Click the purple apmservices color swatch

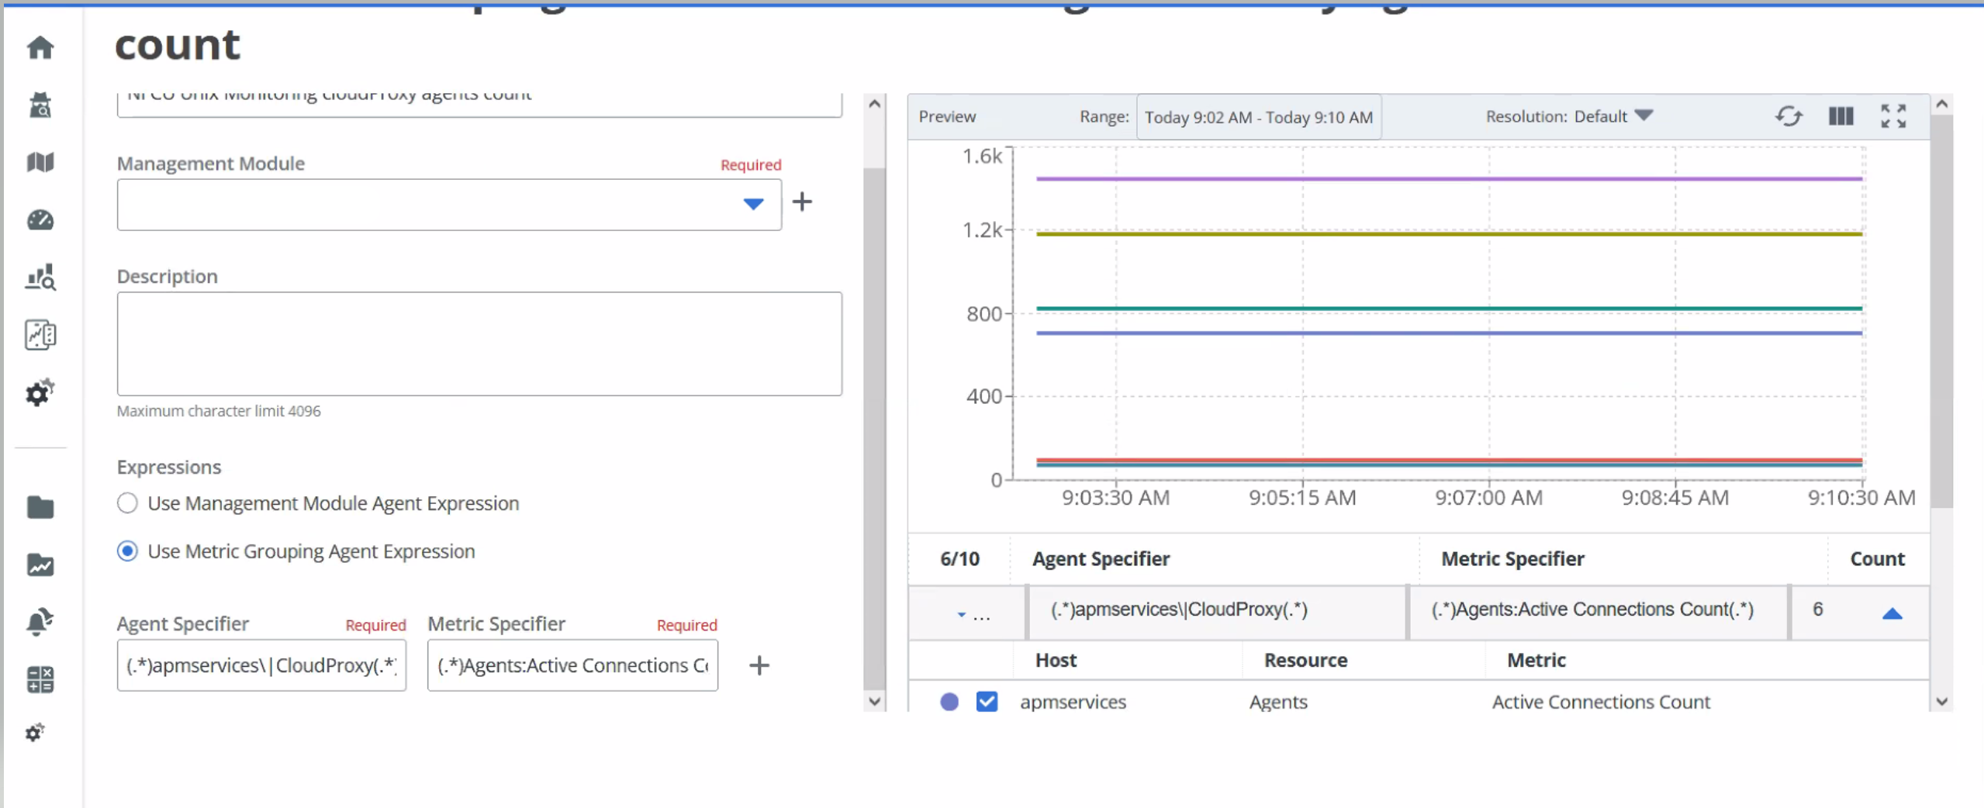[949, 702]
